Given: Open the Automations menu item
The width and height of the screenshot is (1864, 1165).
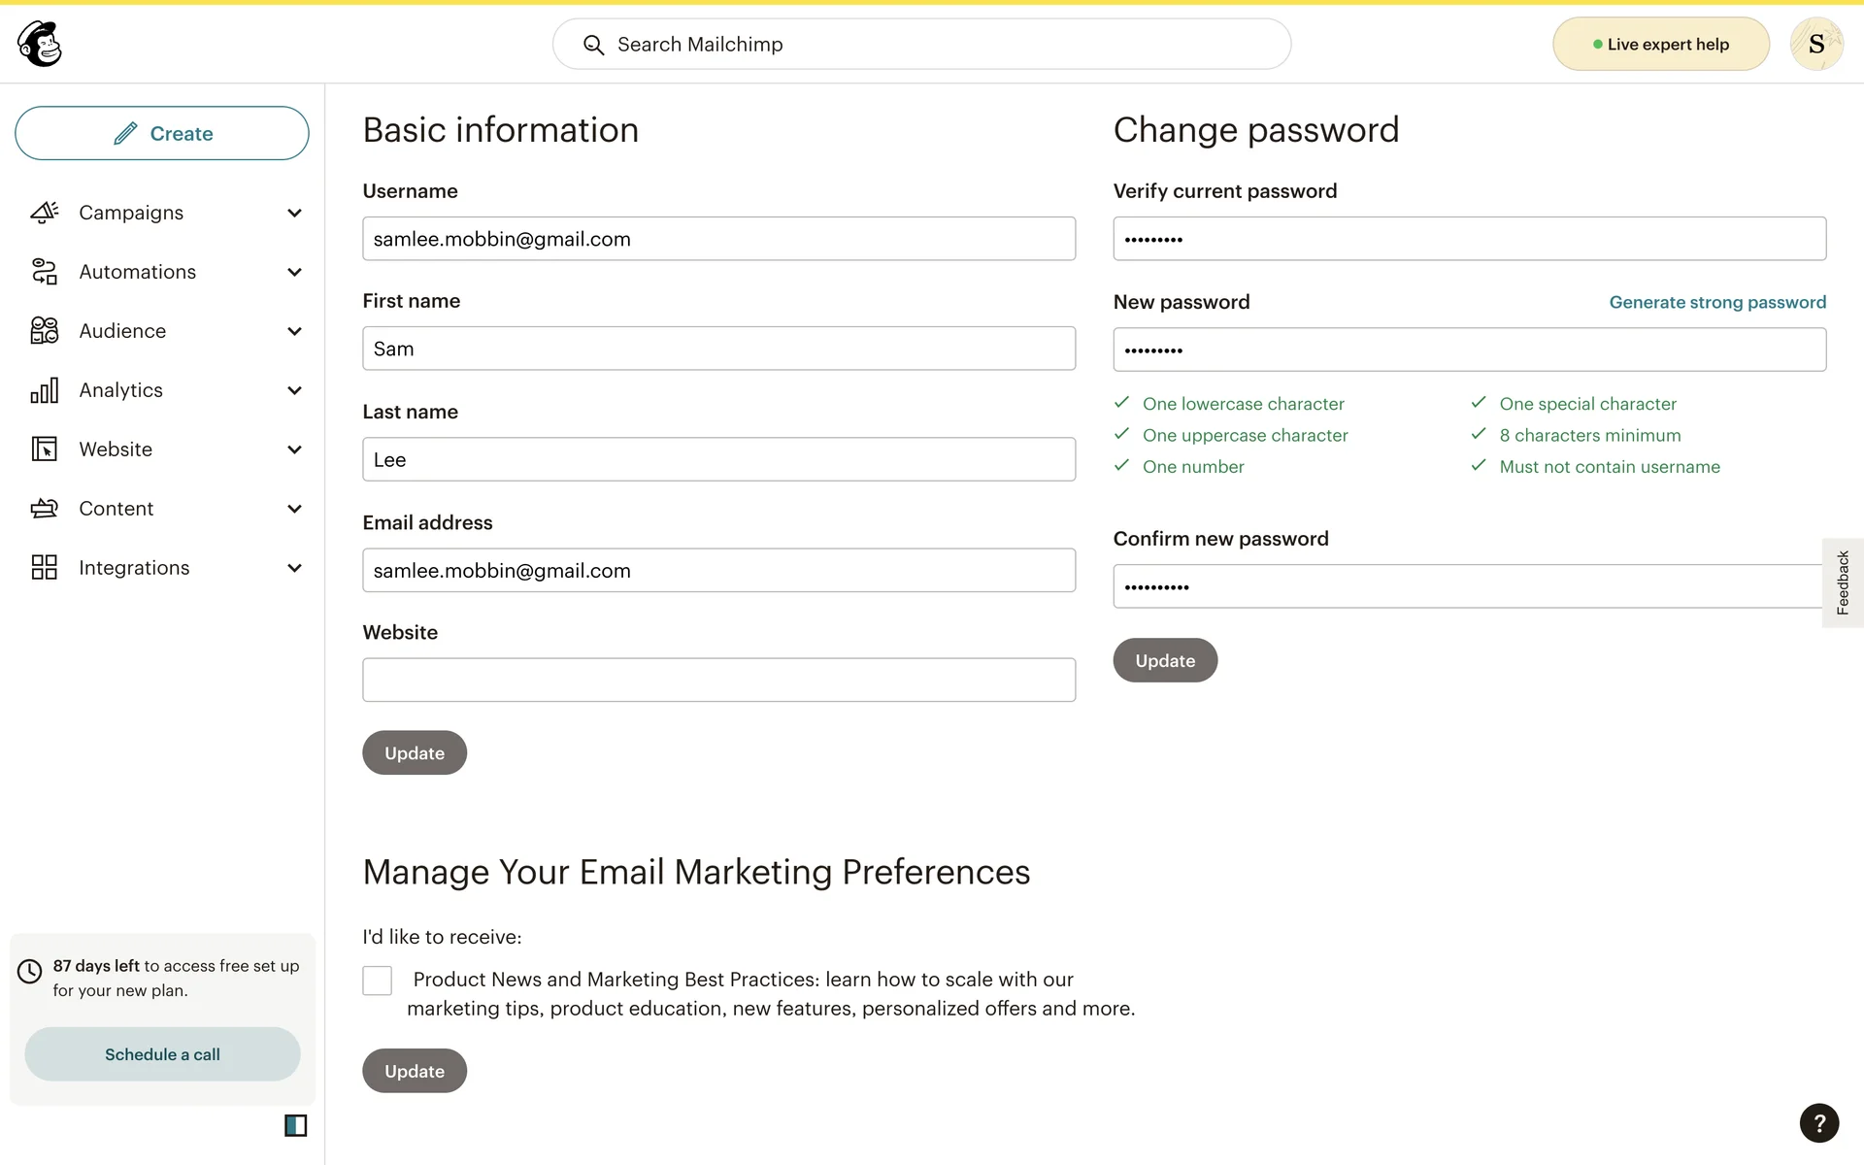Looking at the screenshot, I should [x=137, y=272].
